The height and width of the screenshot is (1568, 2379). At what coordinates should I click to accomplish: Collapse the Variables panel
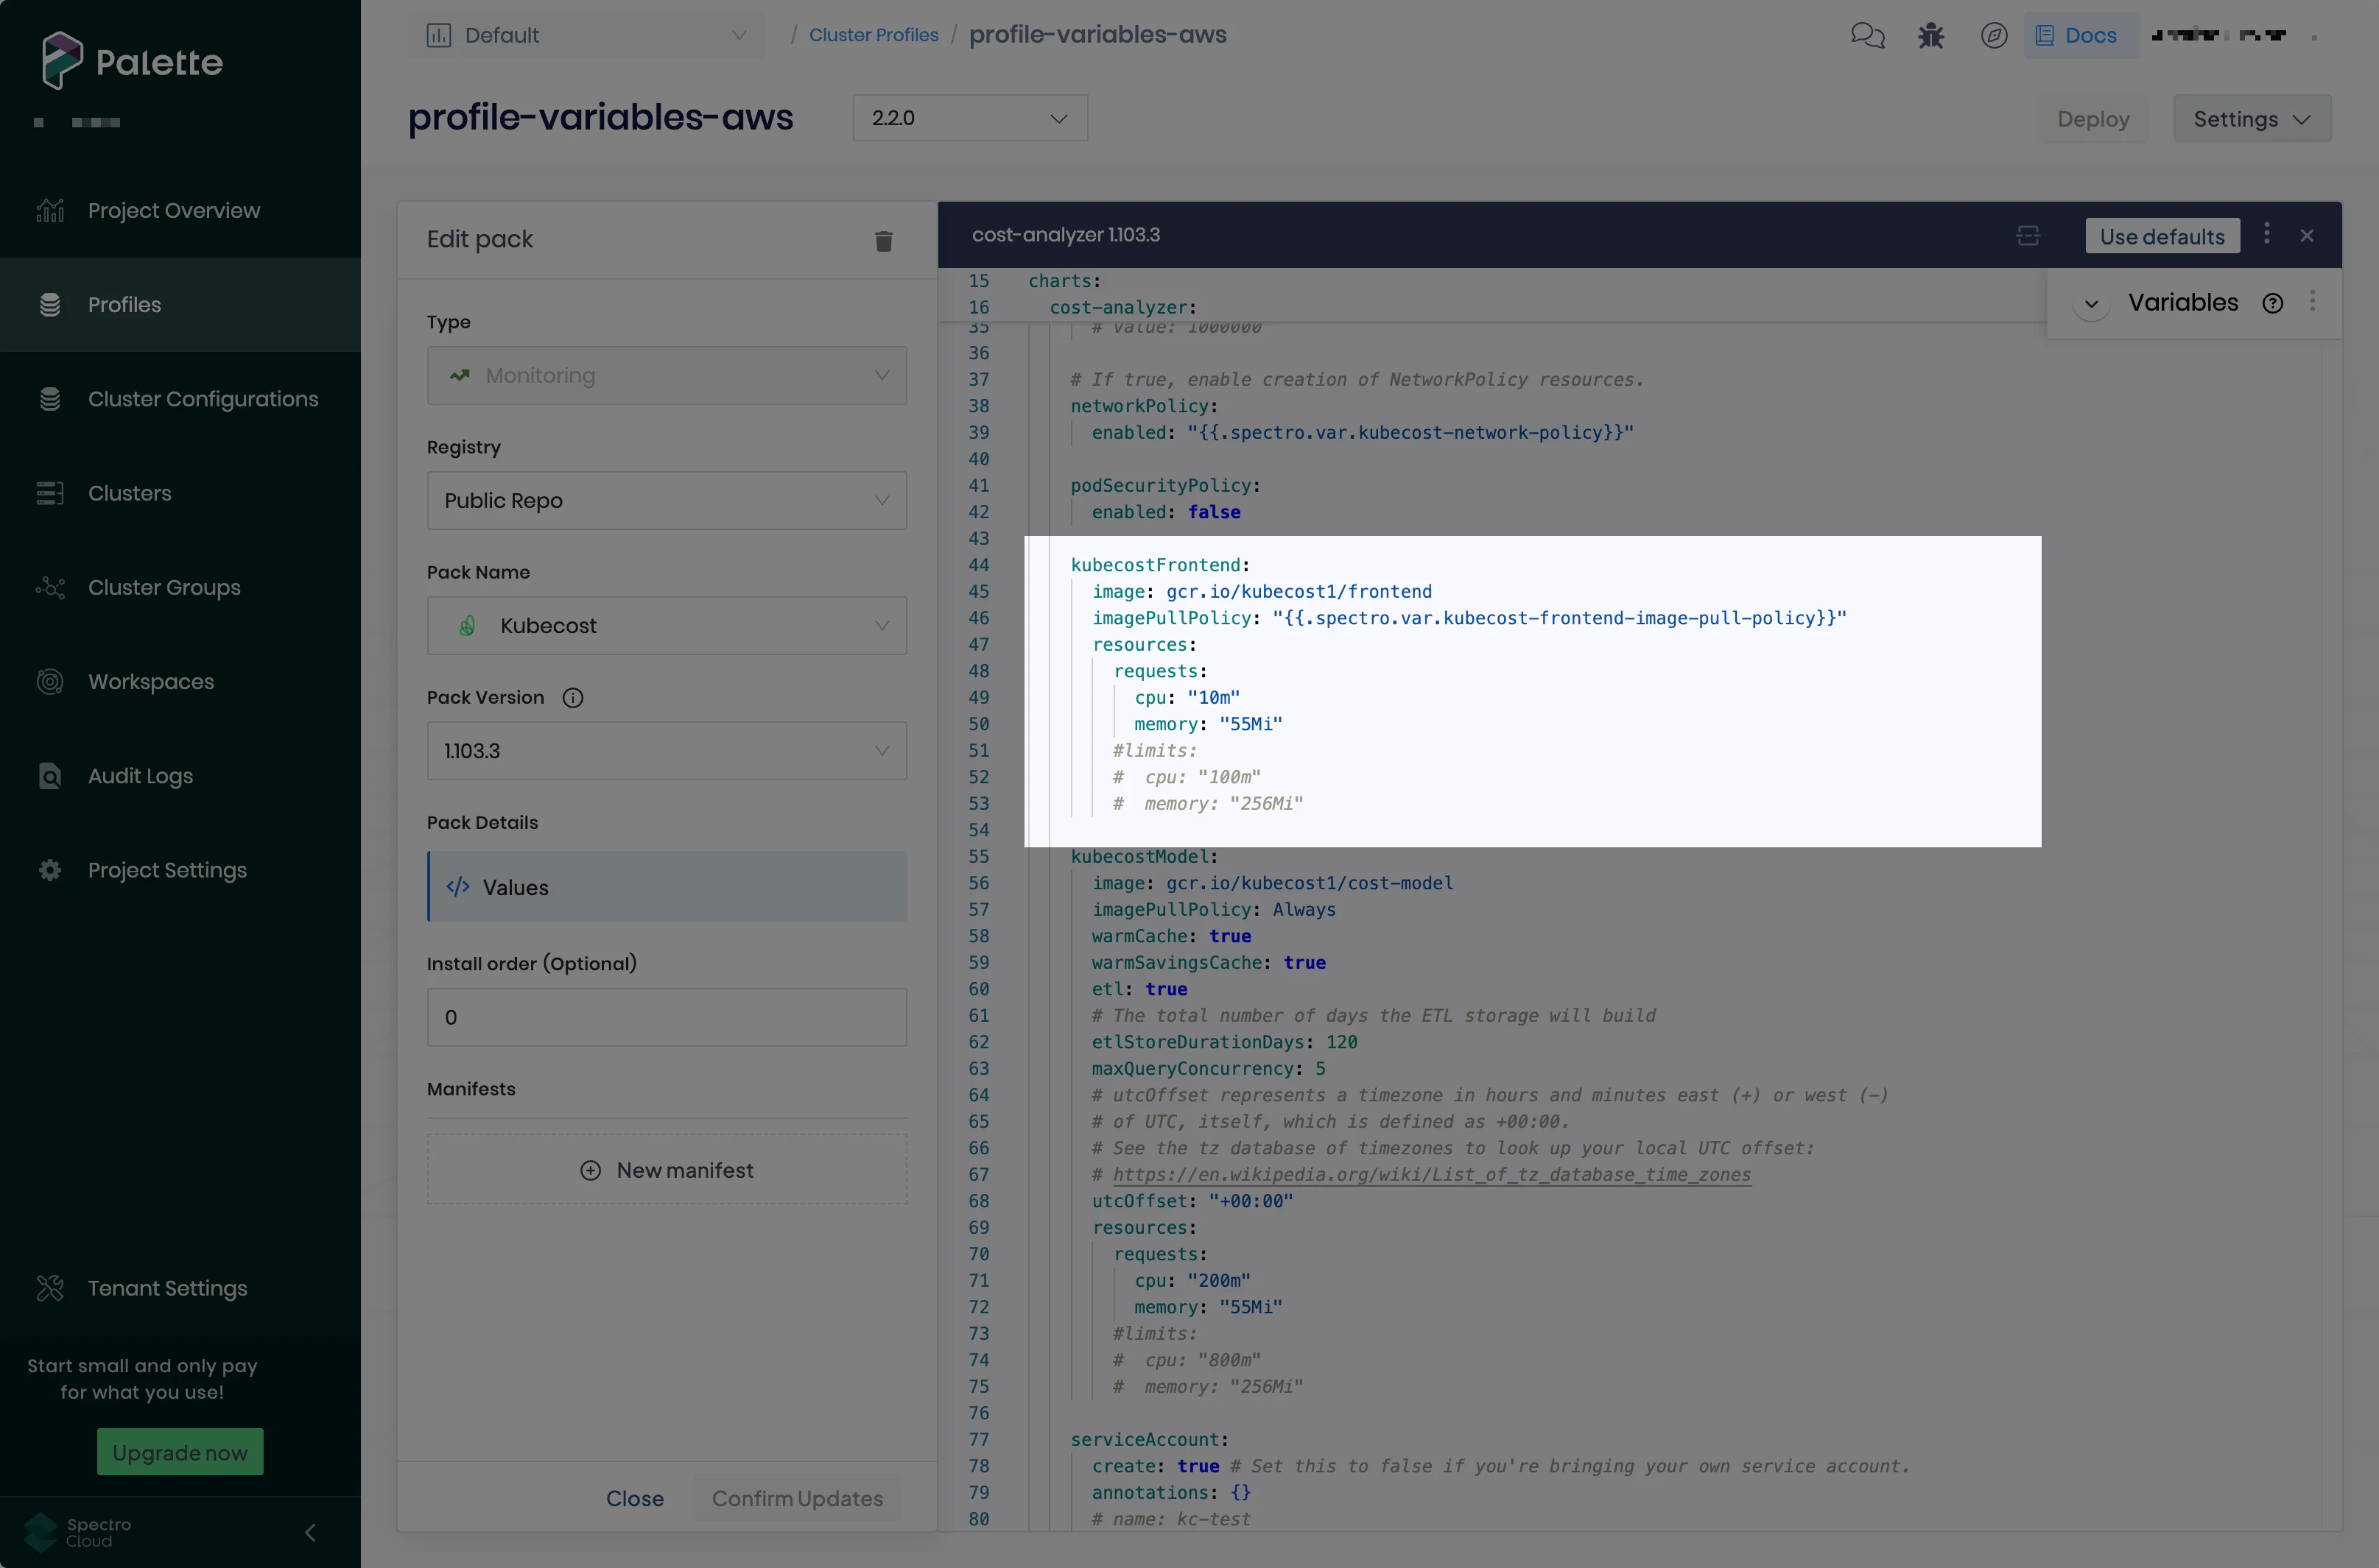point(2090,303)
